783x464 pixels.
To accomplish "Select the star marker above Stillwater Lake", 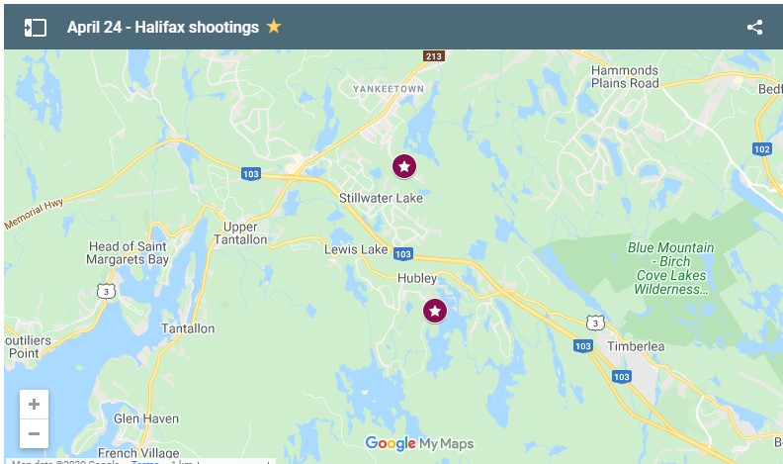I will (x=404, y=166).
